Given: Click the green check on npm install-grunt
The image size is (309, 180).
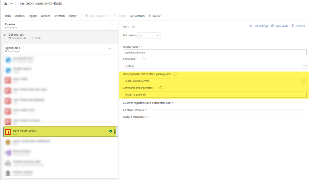Looking at the screenshot, I should click(110, 131).
